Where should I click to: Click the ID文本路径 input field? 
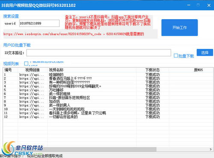(x=98, y=53)
